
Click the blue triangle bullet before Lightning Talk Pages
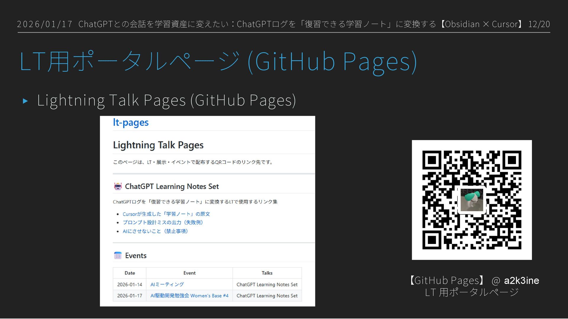coord(25,101)
